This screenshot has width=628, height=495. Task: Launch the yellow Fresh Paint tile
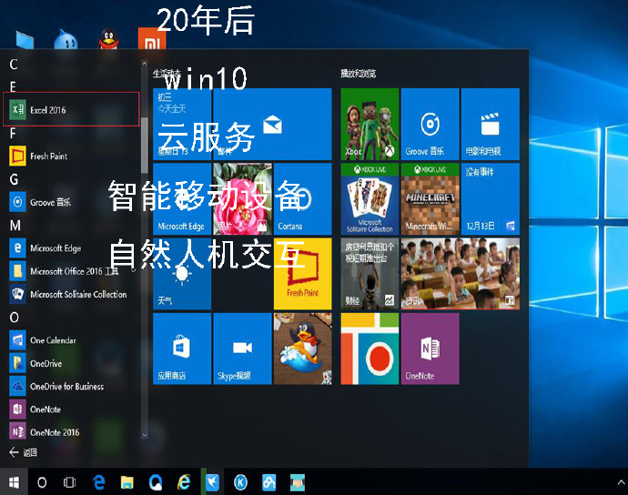pyautogui.click(x=302, y=273)
